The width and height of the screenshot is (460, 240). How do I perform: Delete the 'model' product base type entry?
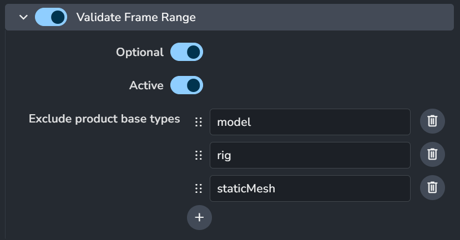click(432, 121)
